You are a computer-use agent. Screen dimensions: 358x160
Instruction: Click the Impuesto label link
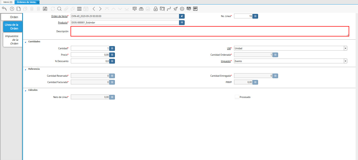point(226,61)
